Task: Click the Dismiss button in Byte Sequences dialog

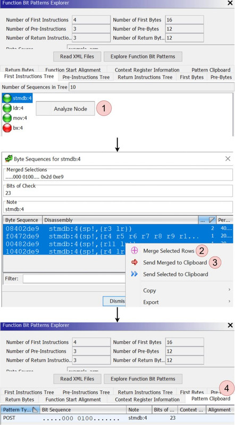Action: coord(114,301)
